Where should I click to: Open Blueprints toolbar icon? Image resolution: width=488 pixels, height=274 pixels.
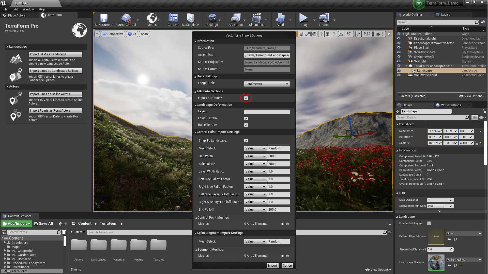236,20
